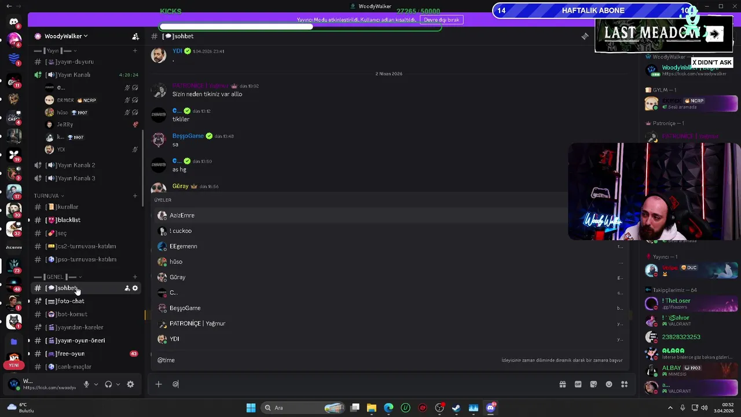Open cs2-turnuvası-katılım channel
Viewport: 741px width, 417px height.
click(85, 246)
